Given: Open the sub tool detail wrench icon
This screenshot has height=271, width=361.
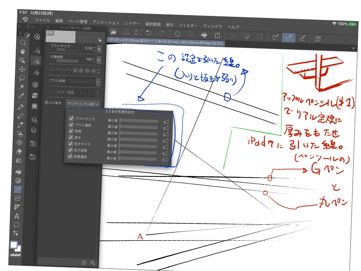Looking at the screenshot, I should (93, 262).
